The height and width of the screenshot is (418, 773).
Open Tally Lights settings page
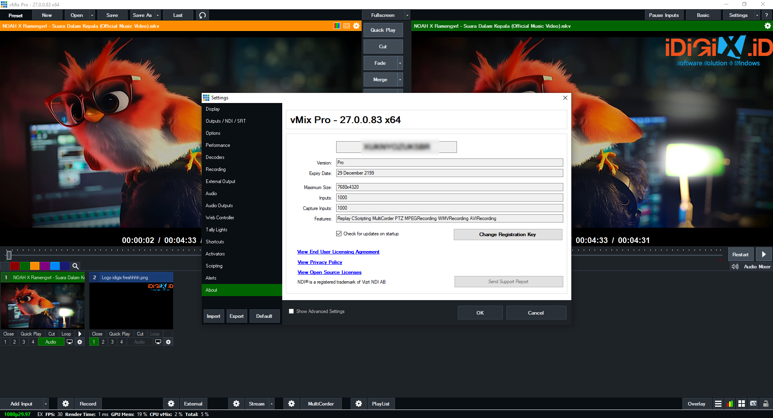242,230
